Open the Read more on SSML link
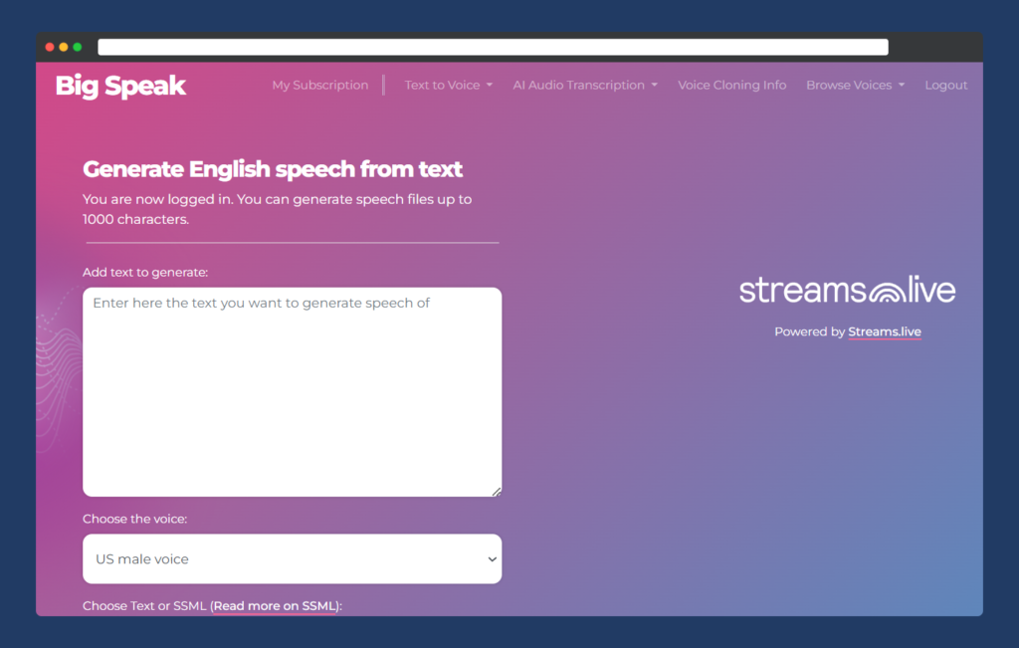The height and width of the screenshot is (648, 1019). pos(275,606)
